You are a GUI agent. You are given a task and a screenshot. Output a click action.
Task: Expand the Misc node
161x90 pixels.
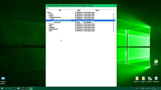click(x=48, y=25)
